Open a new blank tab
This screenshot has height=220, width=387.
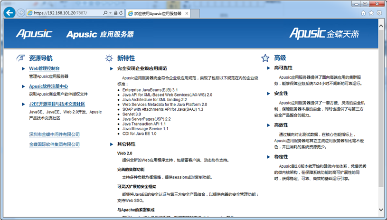[x=195, y=13]
